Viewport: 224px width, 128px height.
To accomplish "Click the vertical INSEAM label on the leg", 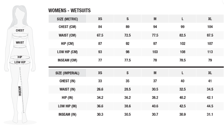I will click(x=20, y=91).
